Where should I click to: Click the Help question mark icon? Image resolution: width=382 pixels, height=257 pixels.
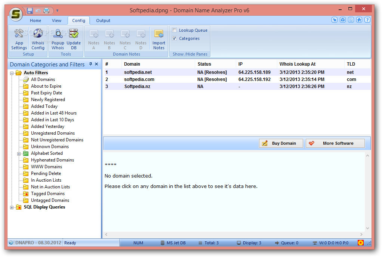367,20
